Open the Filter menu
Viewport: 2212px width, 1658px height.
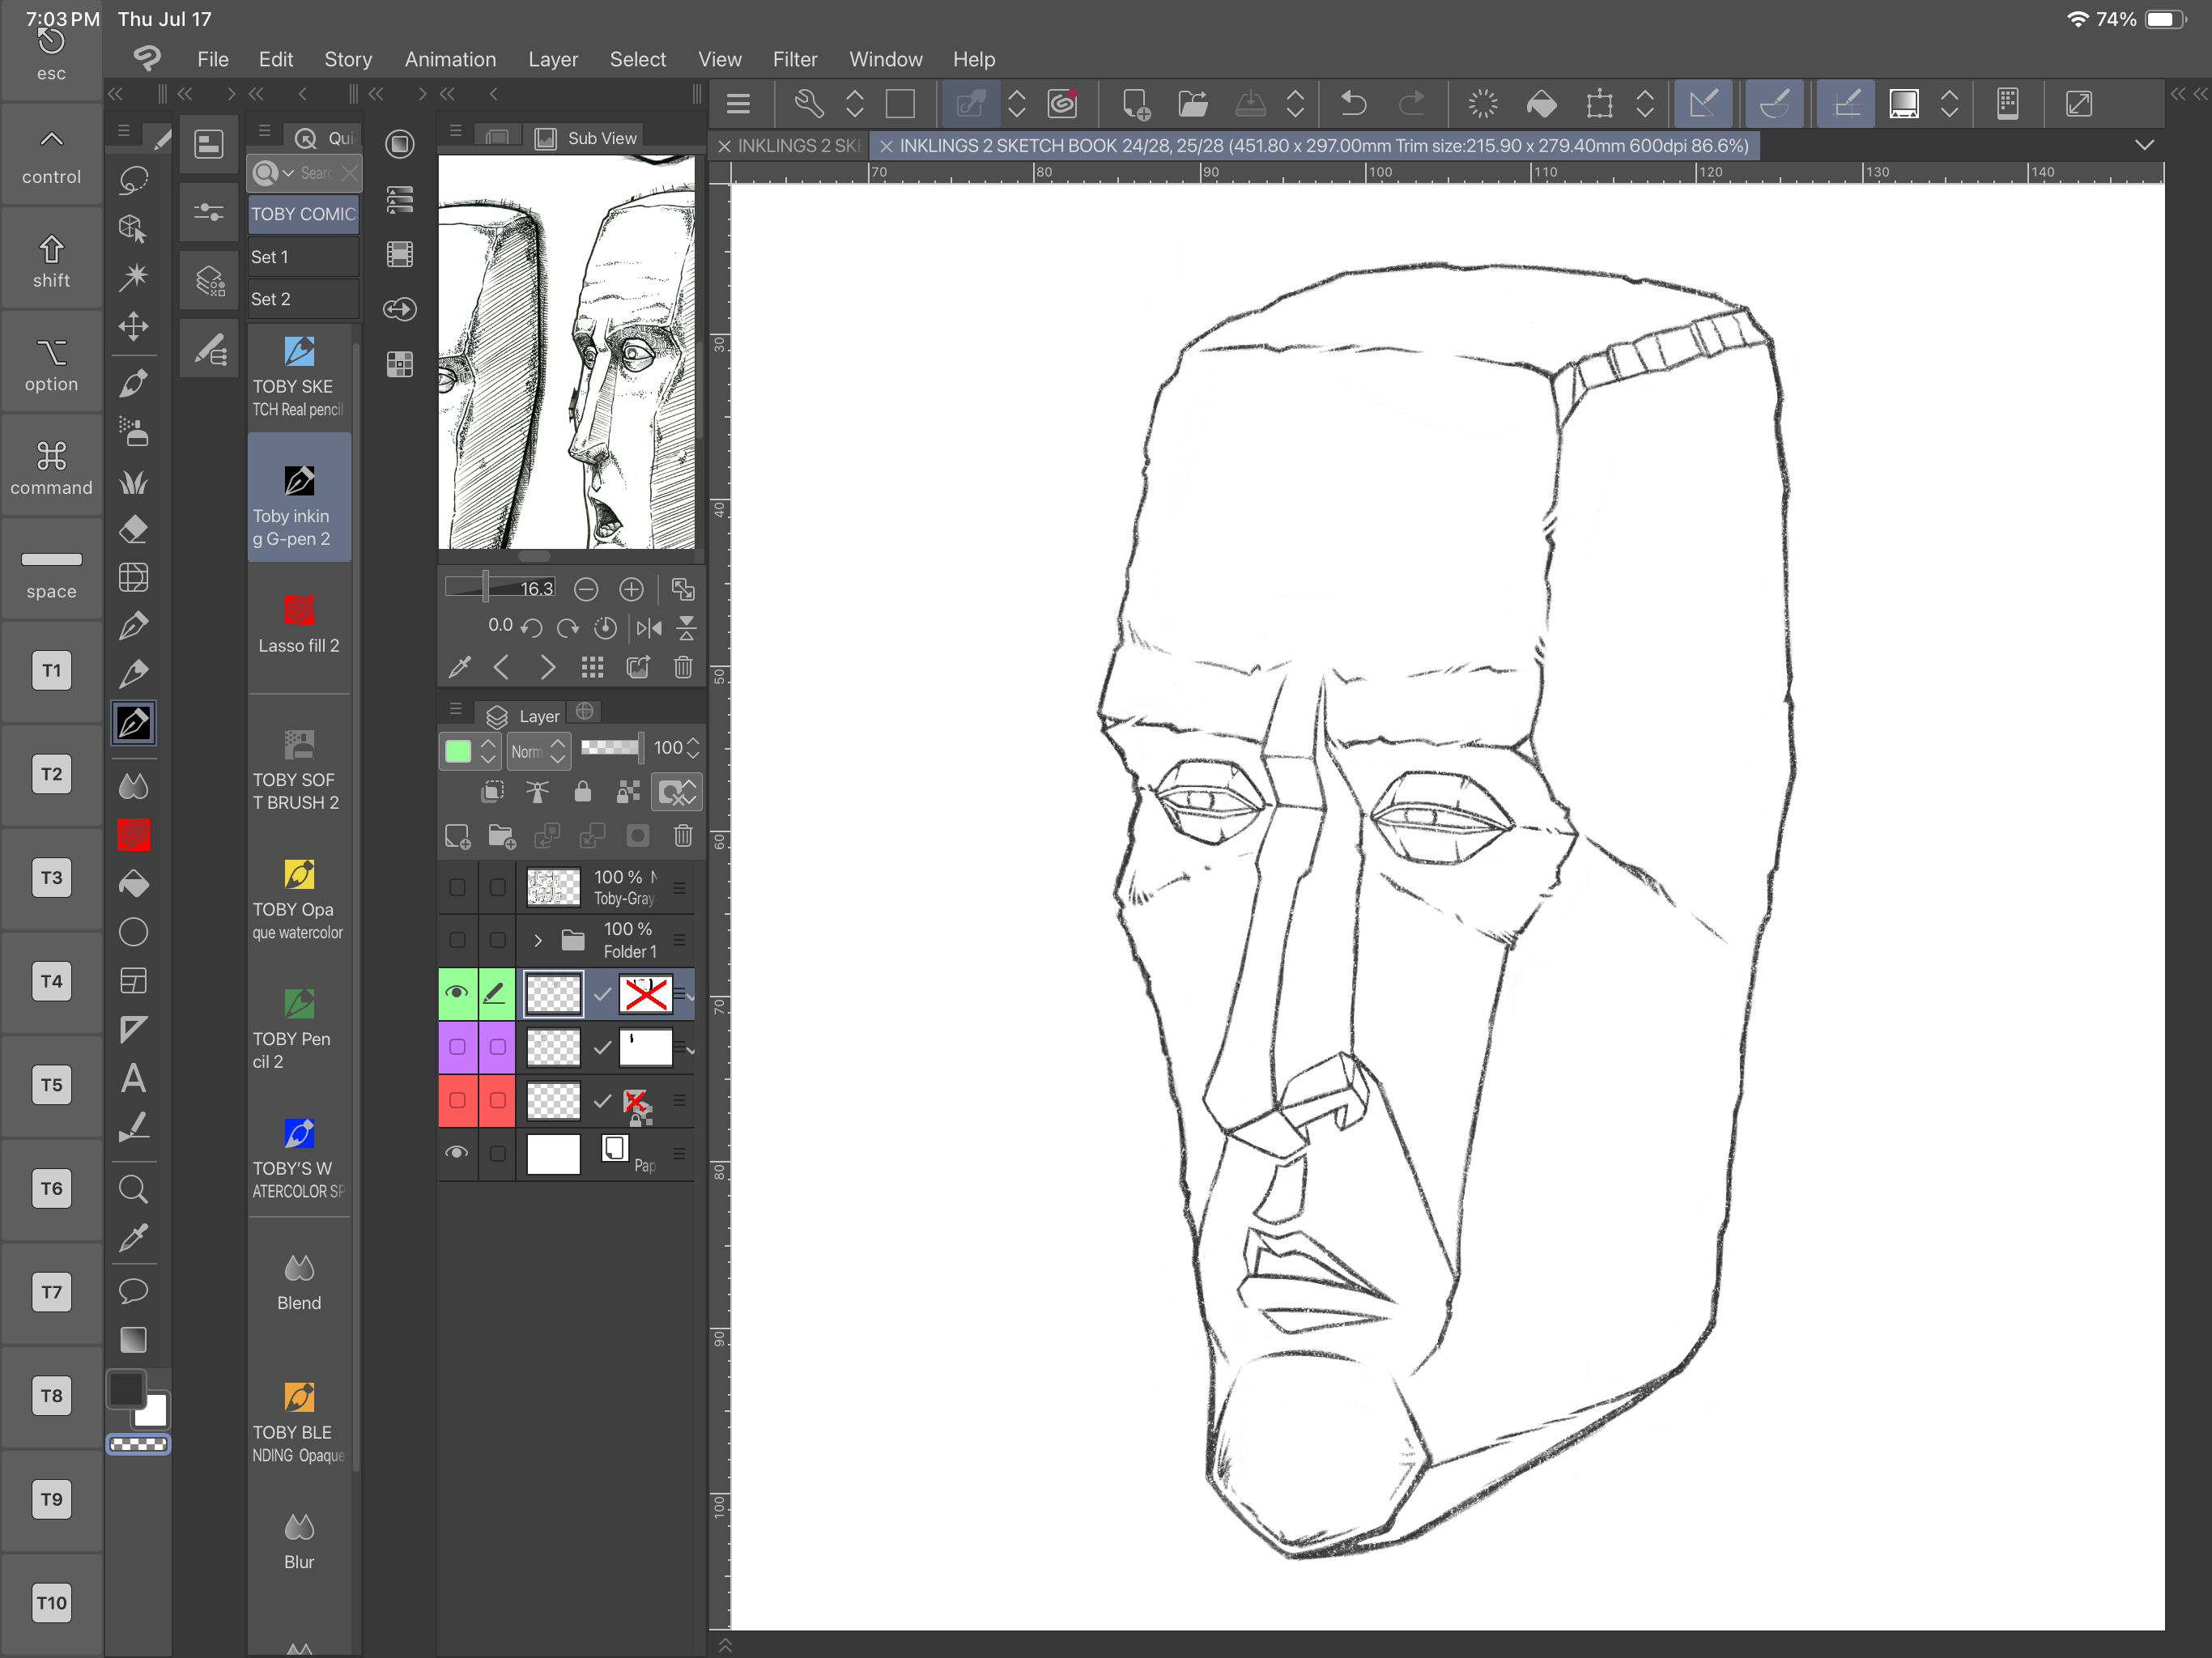coord(795,60)
